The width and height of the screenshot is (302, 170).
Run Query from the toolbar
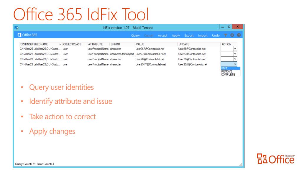135,35
